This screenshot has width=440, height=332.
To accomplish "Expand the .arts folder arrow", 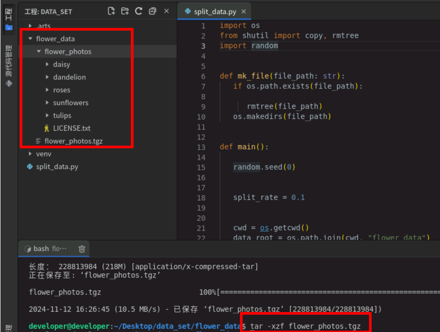I will pos(30,26).
